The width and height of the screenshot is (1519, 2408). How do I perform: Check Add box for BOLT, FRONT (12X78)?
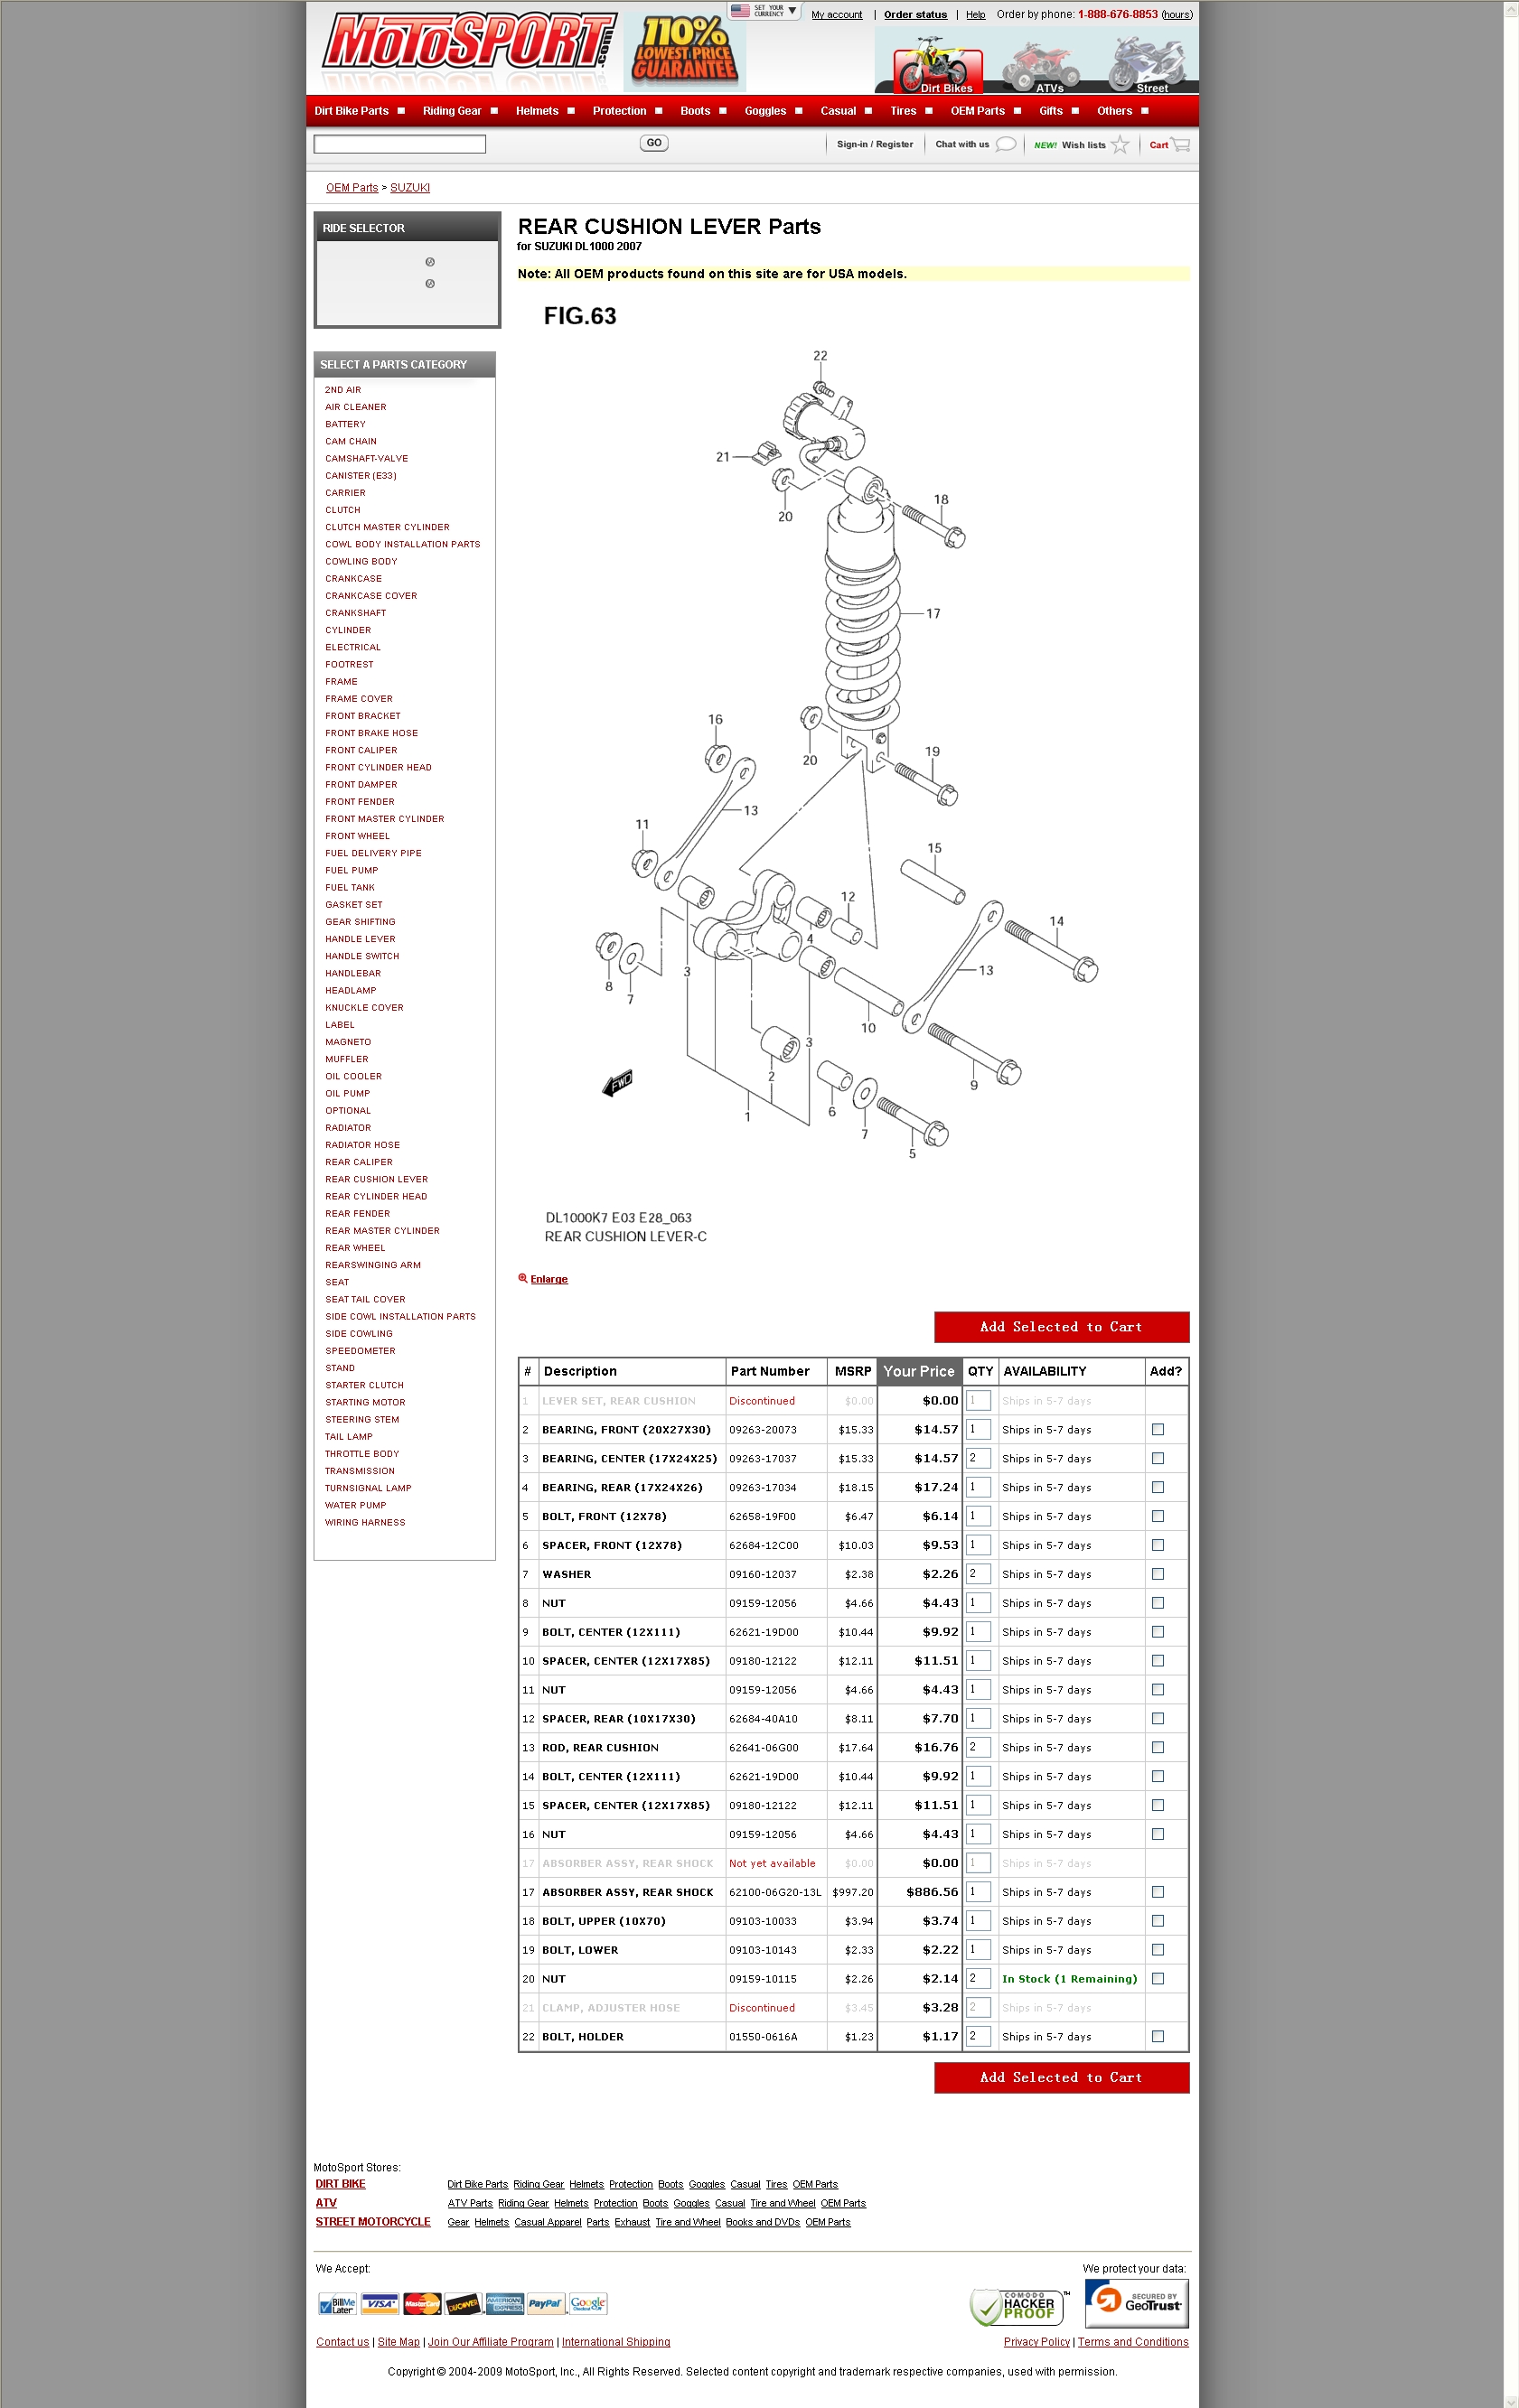coord(1158,1517)
